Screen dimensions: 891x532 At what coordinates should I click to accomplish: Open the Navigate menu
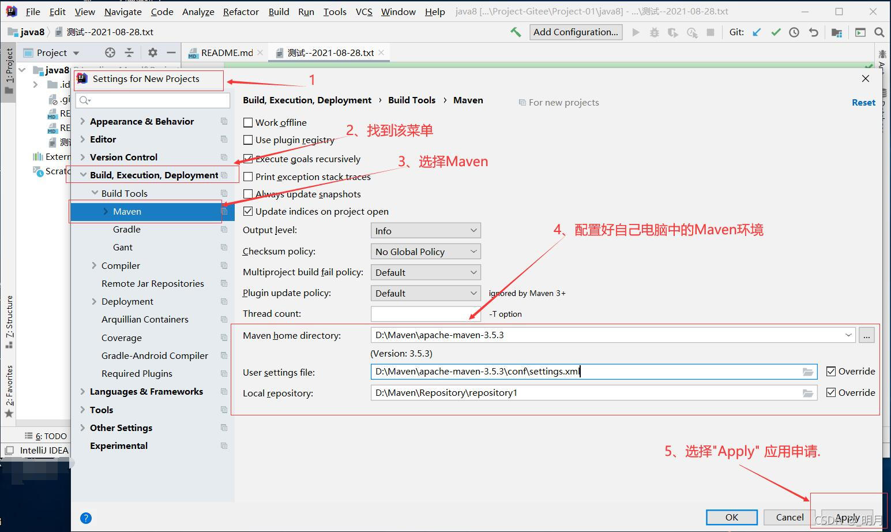click(x=123, y=12)
